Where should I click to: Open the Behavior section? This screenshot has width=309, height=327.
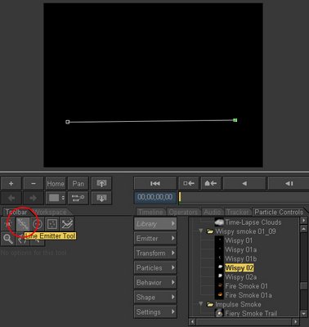tap(155, 283)
